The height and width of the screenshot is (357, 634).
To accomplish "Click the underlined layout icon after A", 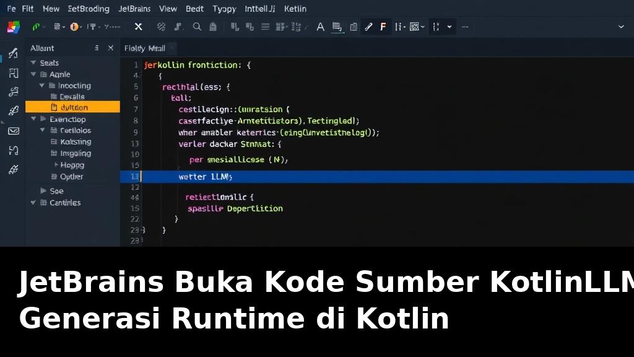I will click(x=337, y=27).
